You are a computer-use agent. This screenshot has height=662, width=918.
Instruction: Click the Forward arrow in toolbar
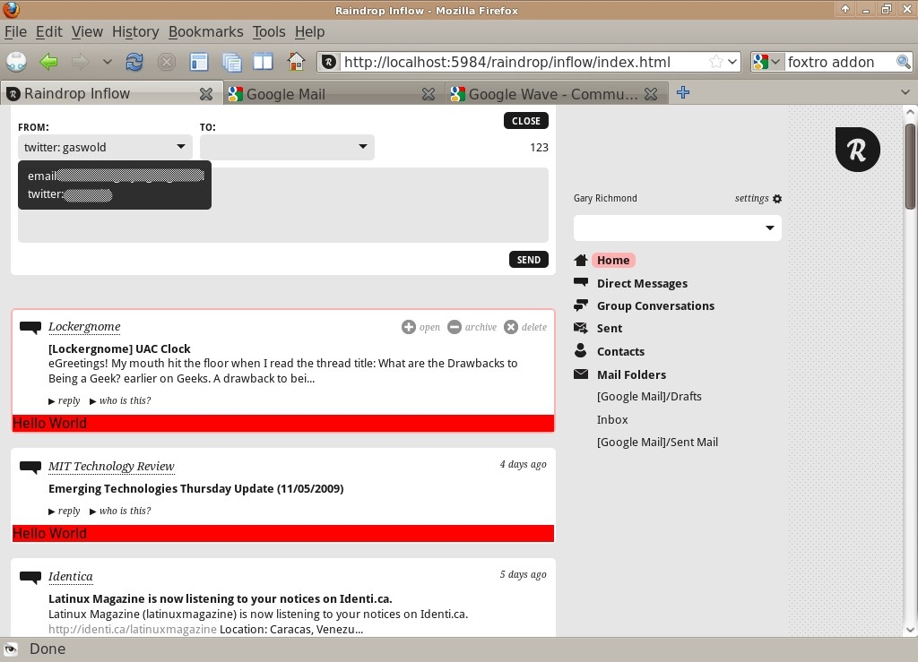(80, 62)
